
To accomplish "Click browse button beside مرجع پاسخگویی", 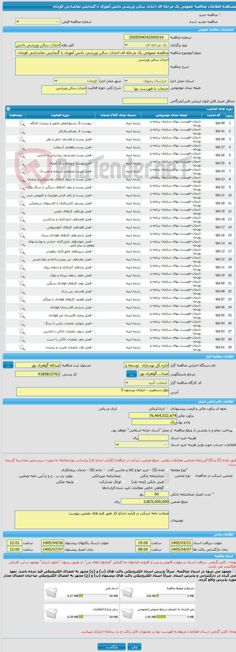I will (x=131, y=374).
